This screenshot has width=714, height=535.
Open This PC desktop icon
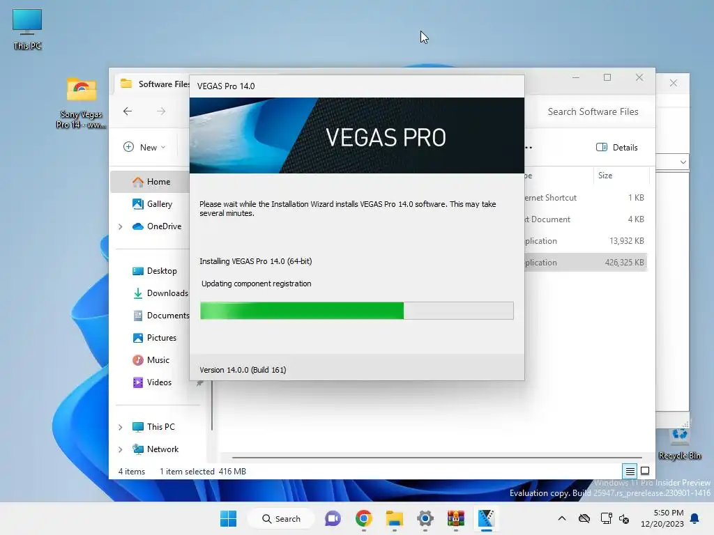tap(27, 29)
